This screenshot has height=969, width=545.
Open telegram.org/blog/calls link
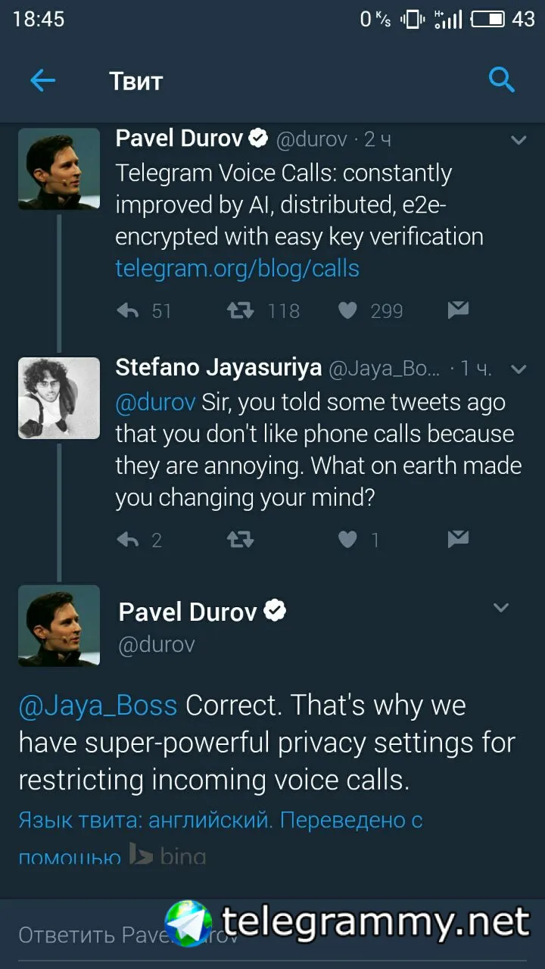(x=237, y=268)
